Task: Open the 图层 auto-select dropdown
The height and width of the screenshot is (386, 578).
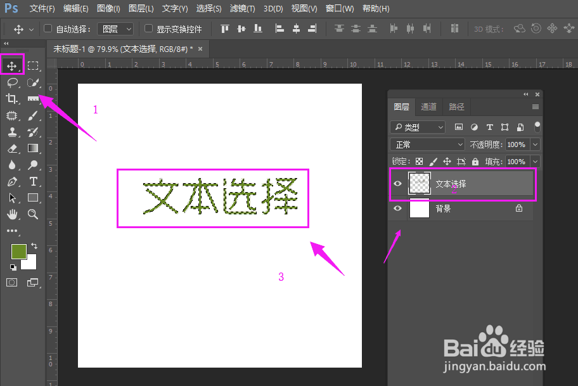Action: point(115,29)
